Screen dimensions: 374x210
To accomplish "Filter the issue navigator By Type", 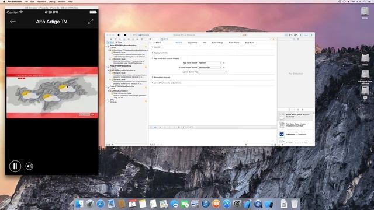I will pyautogui.click(x=119, y=43).
